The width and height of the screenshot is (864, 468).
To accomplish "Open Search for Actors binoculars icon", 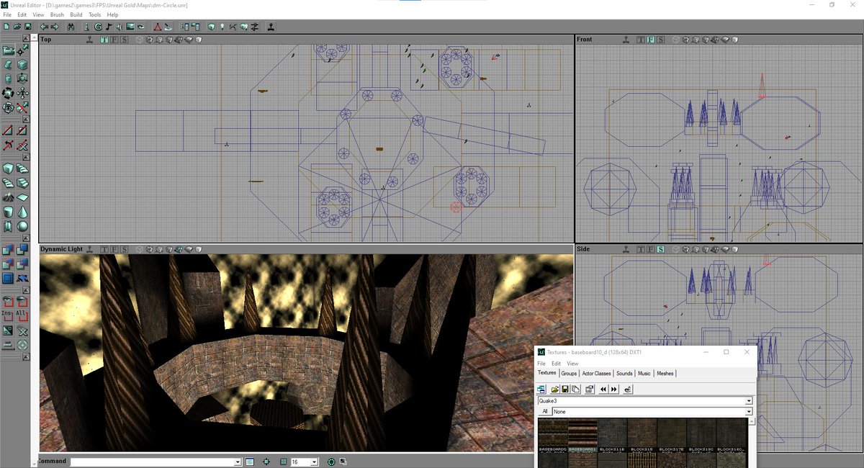I will (x=71, y=27).
